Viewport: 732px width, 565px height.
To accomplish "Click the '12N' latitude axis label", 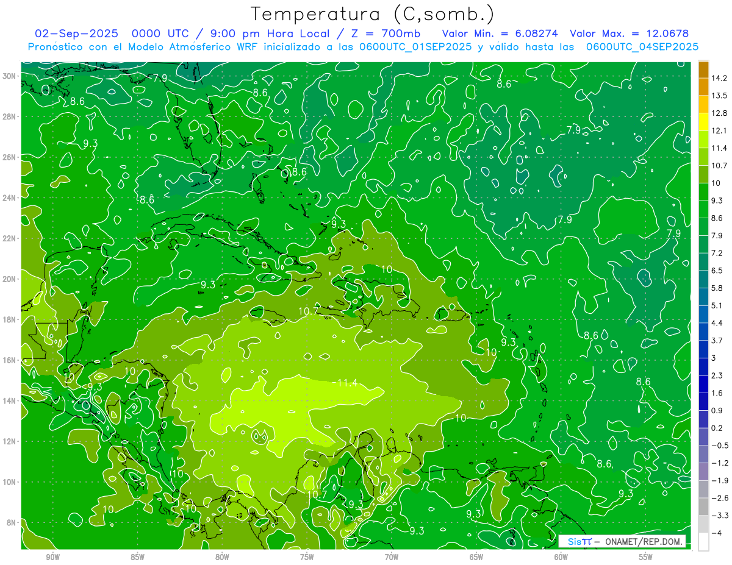I will [10, 441].
